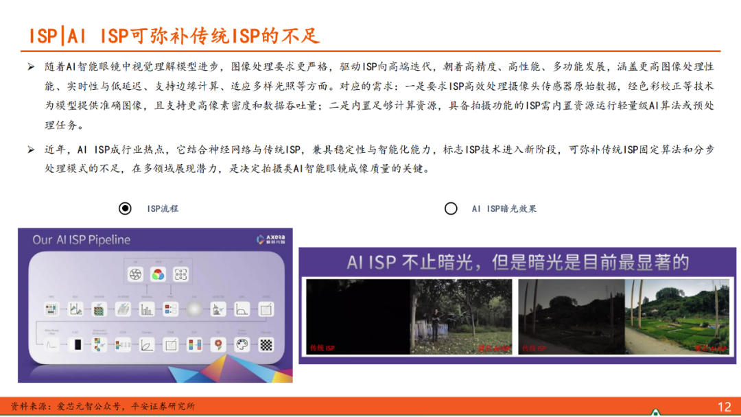Viewport: 741px width, 417px height.
Task: Click the checkerboard Dither icon
Action: [x=266, y=345]
